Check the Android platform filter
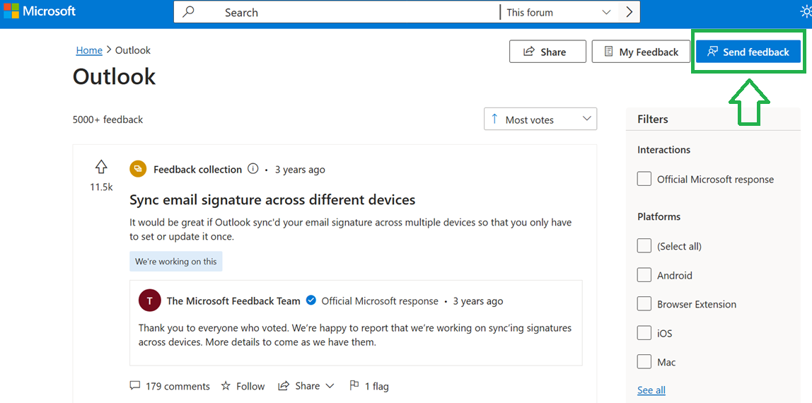The image size is (812, 403). coord(644,275)
